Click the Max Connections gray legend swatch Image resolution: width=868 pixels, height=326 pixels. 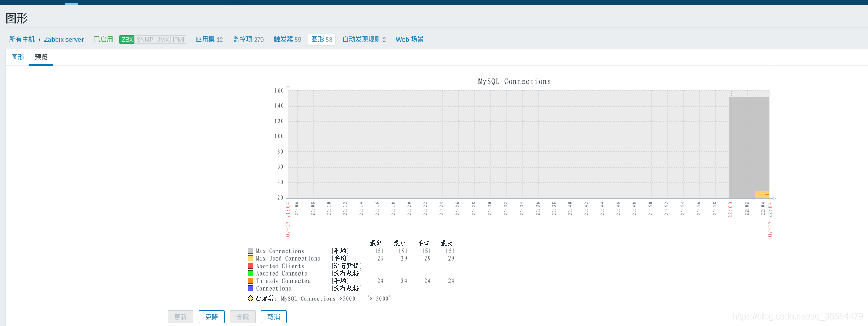coord(250,251)
